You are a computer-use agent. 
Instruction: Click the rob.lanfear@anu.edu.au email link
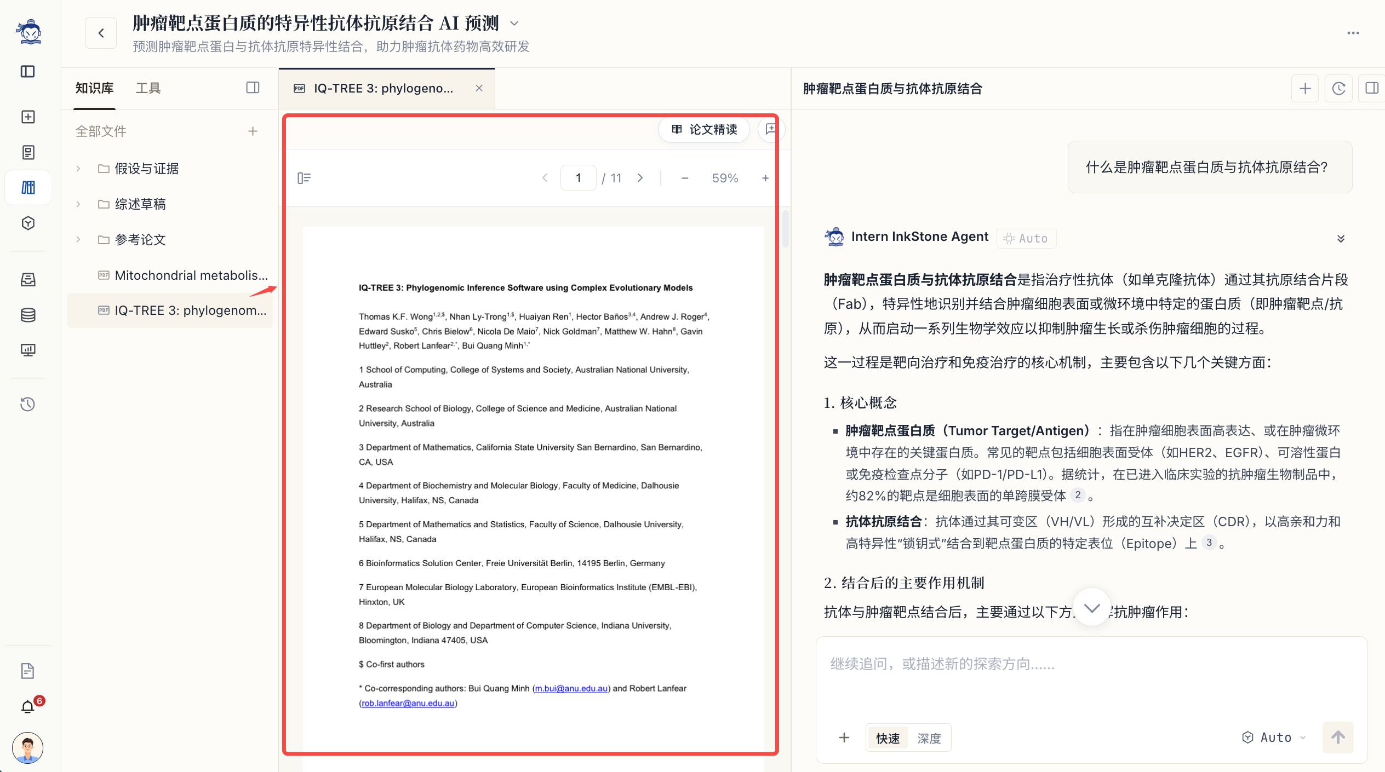(408, 703)
